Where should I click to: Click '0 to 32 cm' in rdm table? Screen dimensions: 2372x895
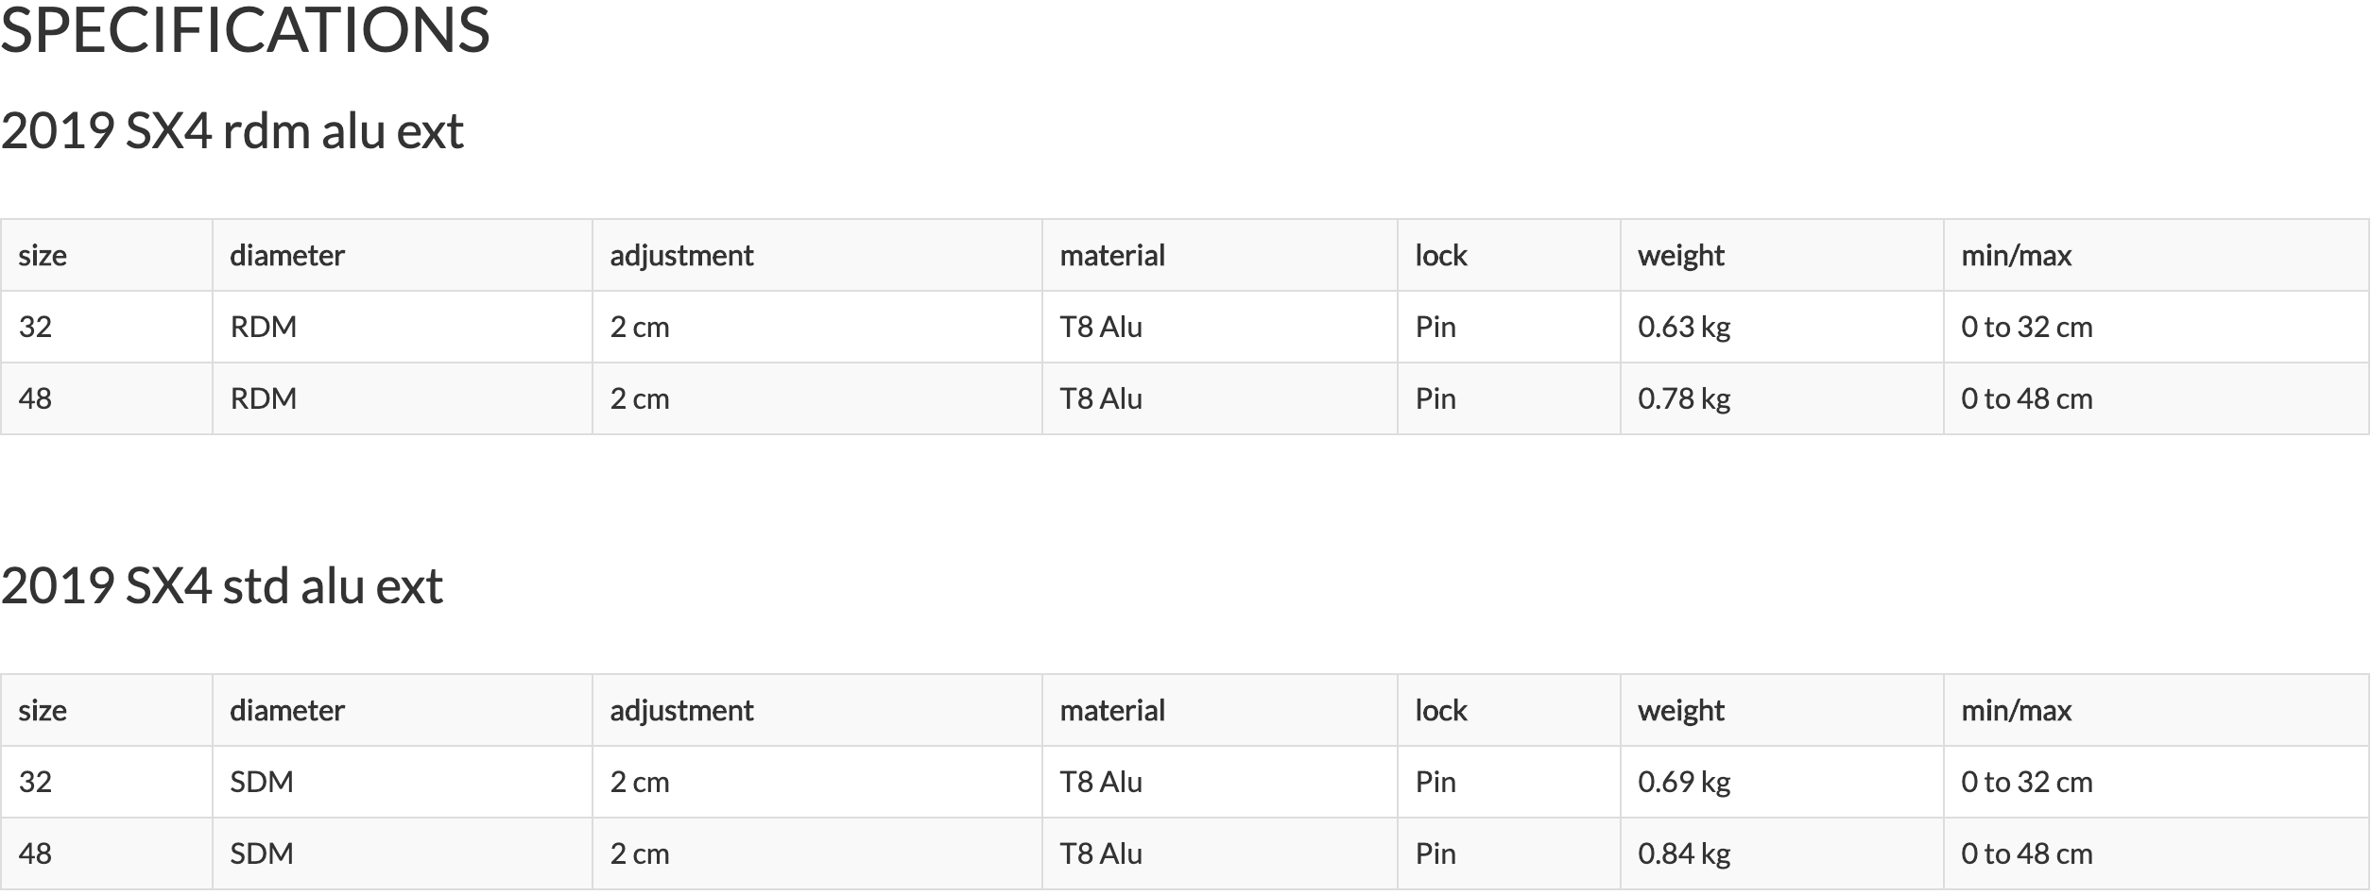(2027, 328)
